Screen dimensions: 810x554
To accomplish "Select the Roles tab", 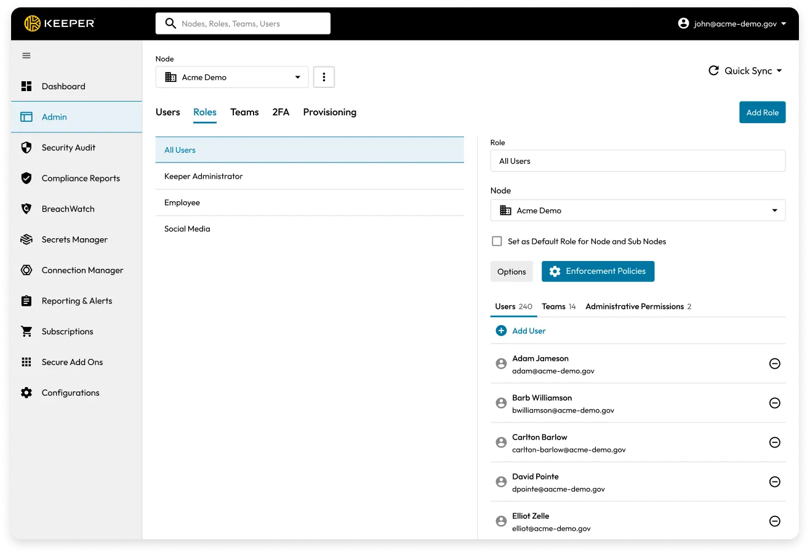I will pos(205,112).
